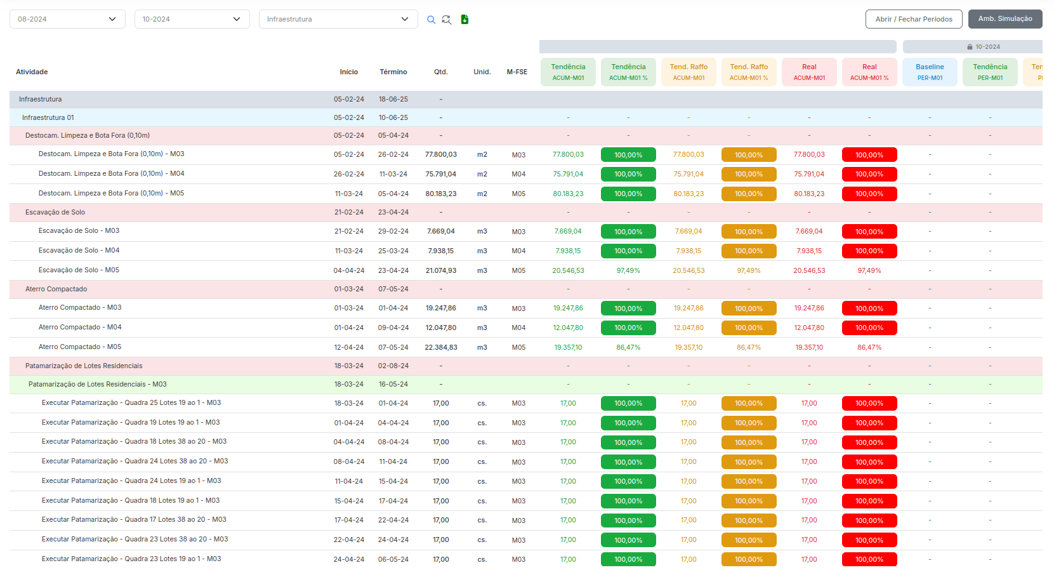Click the green spreadsheet export icon

pyautogui.click(x=464, y=20)
